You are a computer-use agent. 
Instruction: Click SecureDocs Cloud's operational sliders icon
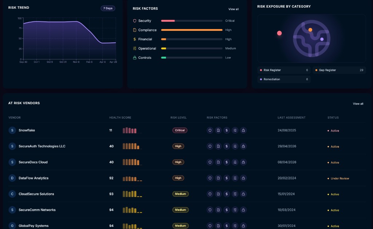(235, 162)
